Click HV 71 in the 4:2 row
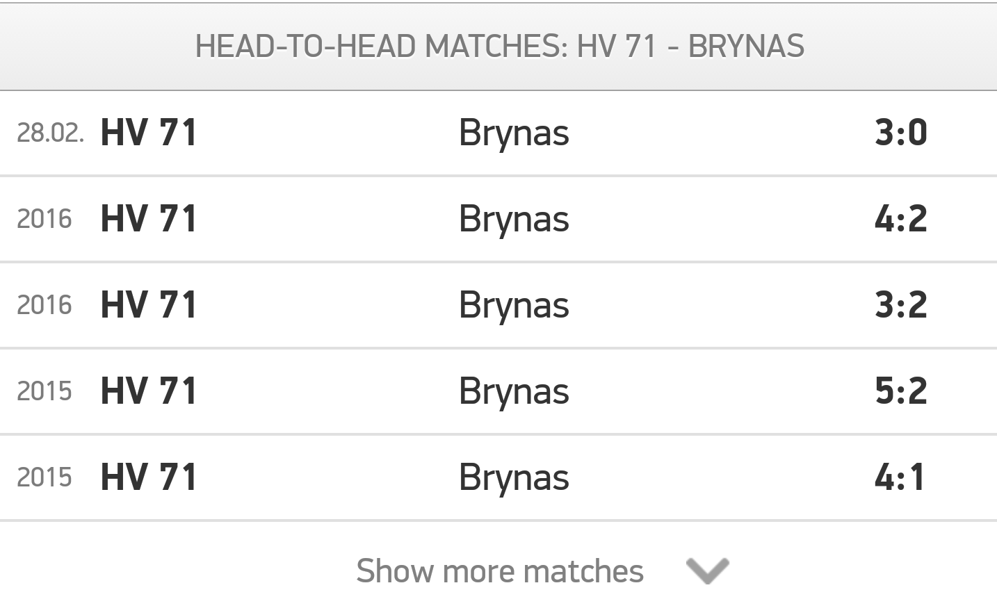Image resolution: width=997 pixels, height=615 pixels. click(x=149, y=218)
